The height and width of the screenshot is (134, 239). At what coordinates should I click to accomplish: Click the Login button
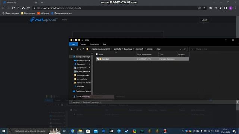click(204, 20)
